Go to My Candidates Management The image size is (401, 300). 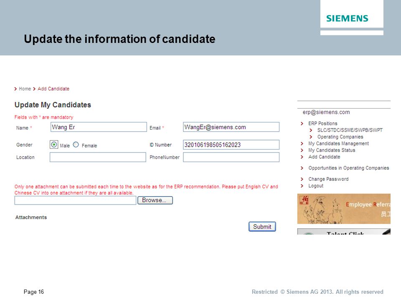[338, 144]
